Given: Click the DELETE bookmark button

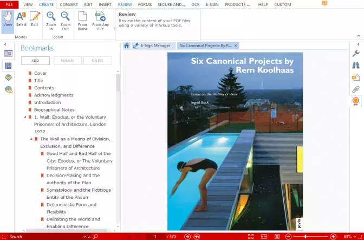Looking at the screenshot, I should click(x=97, y=61).
